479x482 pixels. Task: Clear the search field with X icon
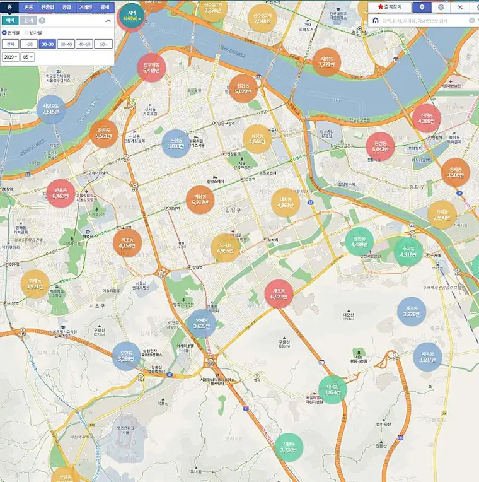click(x=471, y=20)
